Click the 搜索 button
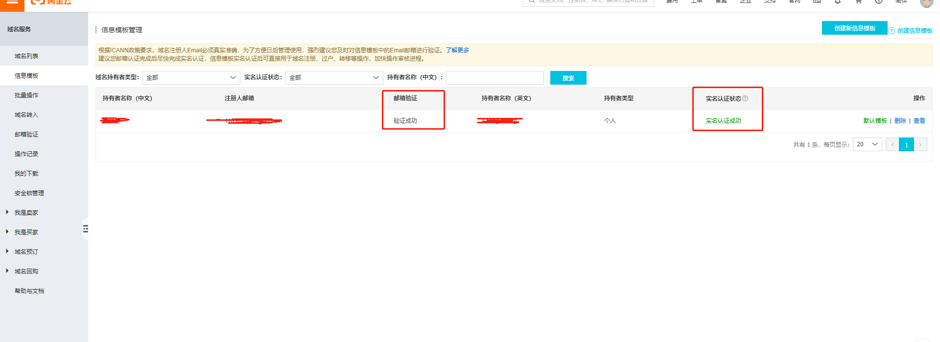Image resolution: width=940 pixels, height=342 pixels. (x=568, y=78)
